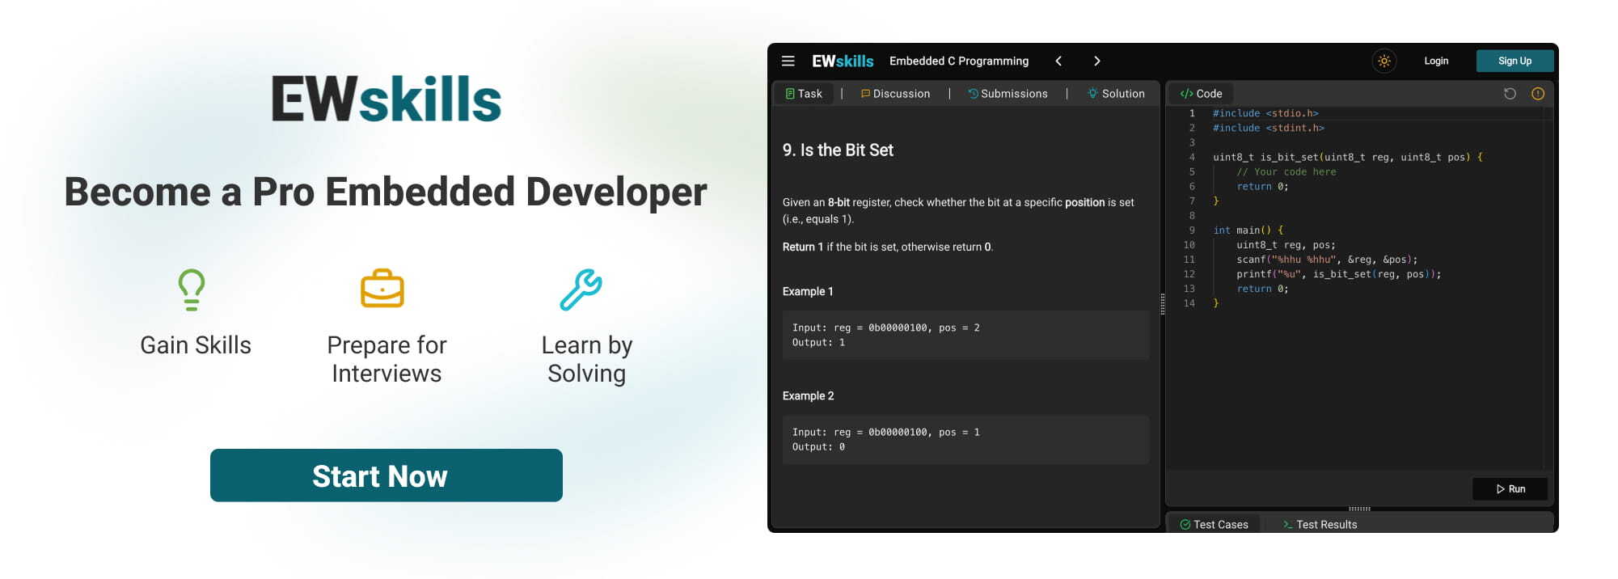
Task: Click the 'Learn by Solving' label
Action: coord(587,359)
